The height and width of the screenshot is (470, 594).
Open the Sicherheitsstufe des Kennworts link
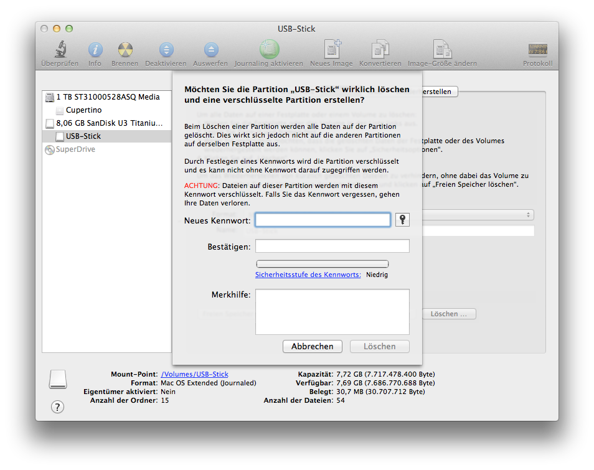tap(308, 275)
